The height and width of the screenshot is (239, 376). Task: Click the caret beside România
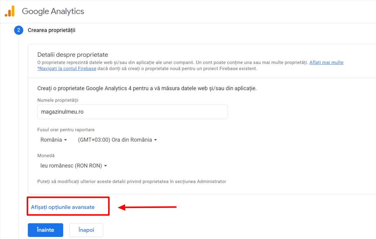click(65, 140)
